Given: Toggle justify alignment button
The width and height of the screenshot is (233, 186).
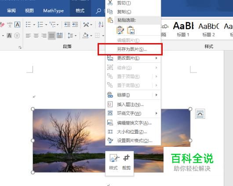Looking at the screenshot, I should coord(52,36).
